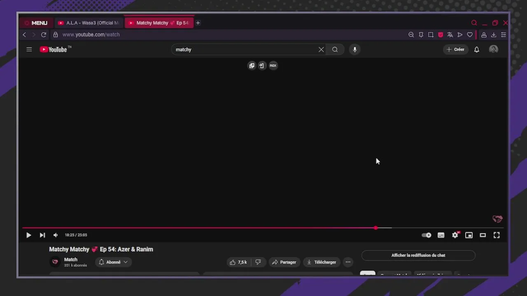This screenshot has width=527, height=296.
Task: Open YouTube notifications bell
Action: [x=476, y=49]
